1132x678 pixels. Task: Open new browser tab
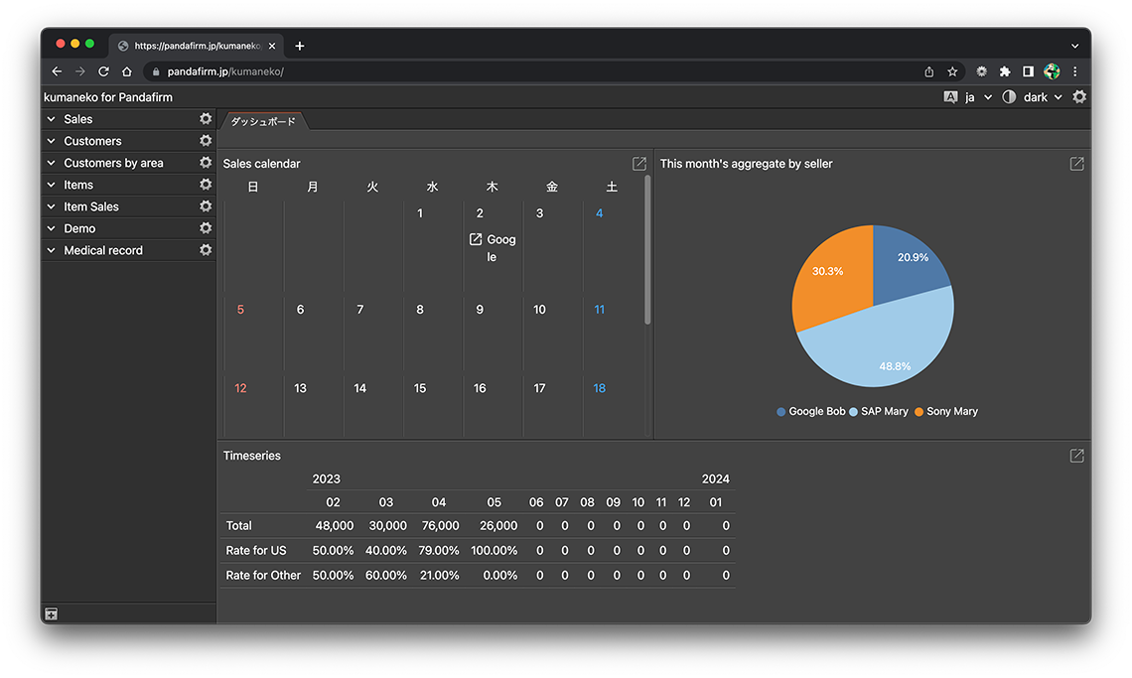coord(300,46)
